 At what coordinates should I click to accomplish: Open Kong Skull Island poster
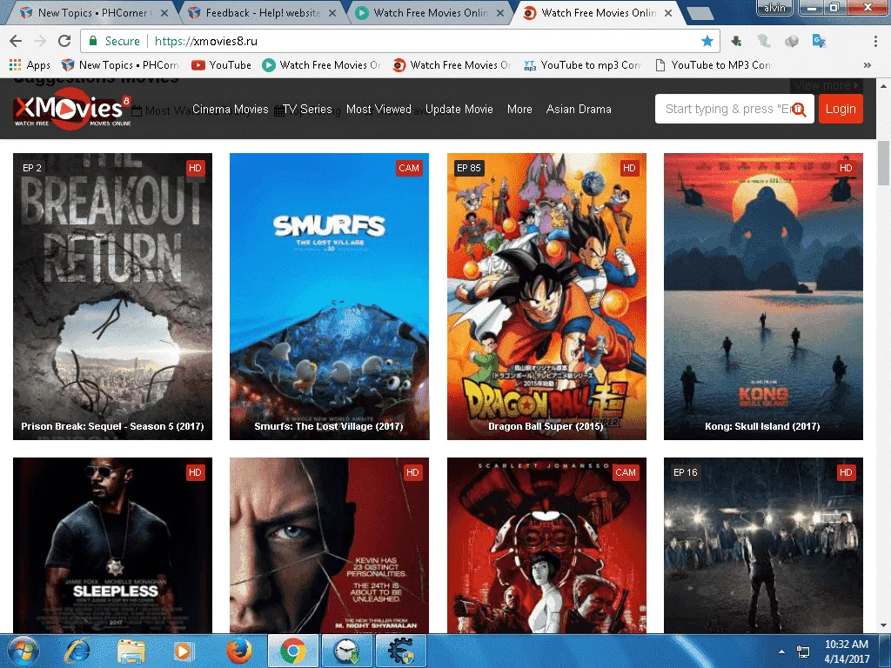[x=763, y=296]
